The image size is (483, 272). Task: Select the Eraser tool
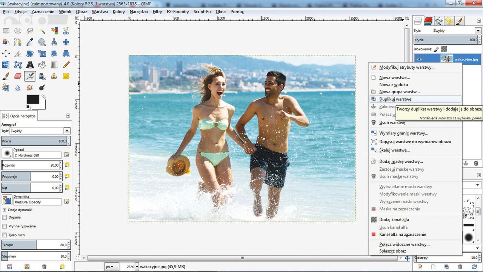tap(18, 76)
